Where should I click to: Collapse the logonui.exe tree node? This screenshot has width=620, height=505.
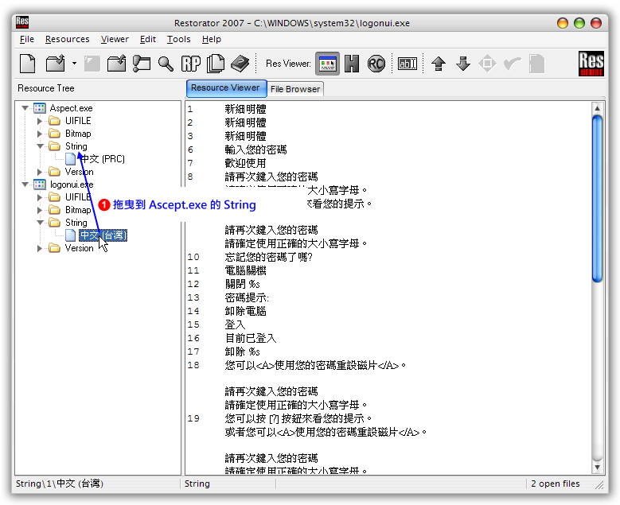point(25,185)
